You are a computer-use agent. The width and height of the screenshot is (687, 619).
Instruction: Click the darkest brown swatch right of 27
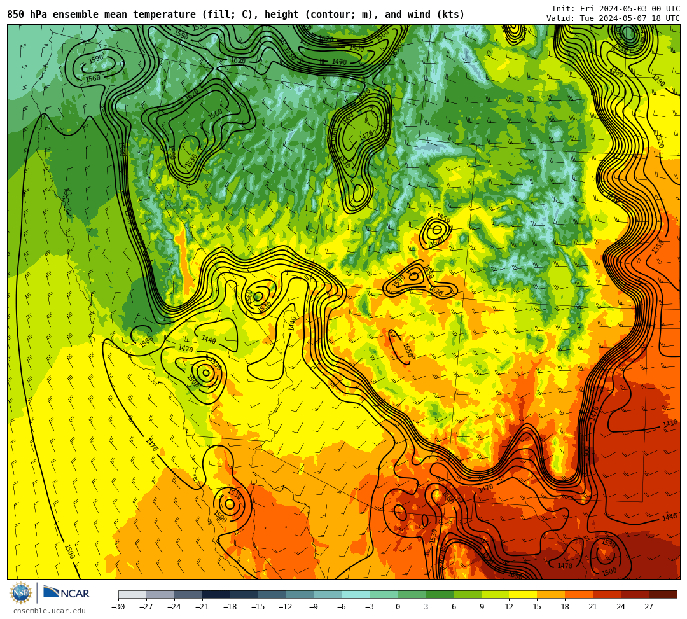click(663, 594)
